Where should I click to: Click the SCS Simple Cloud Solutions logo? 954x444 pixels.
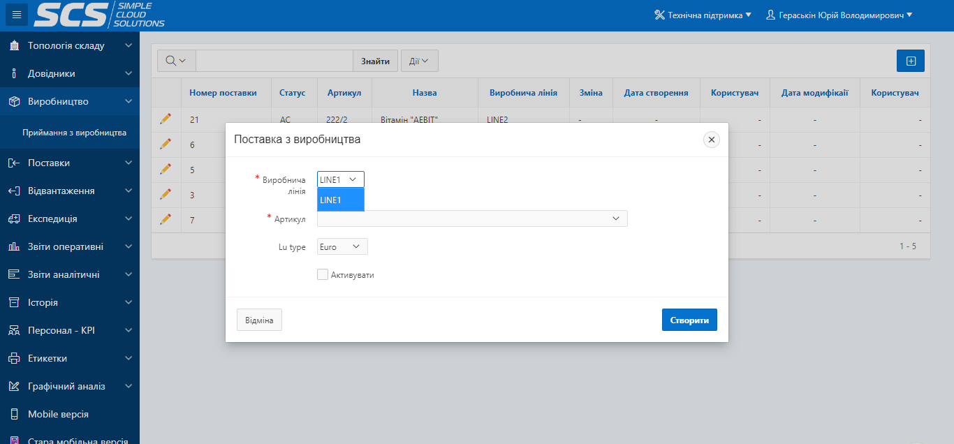[x=99, y=15]
